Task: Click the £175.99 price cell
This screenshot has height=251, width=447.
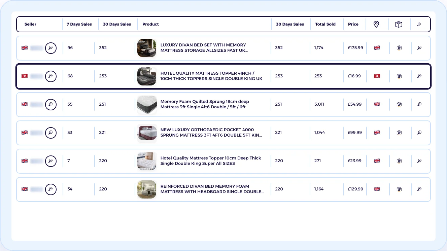Action: point(355,48)
